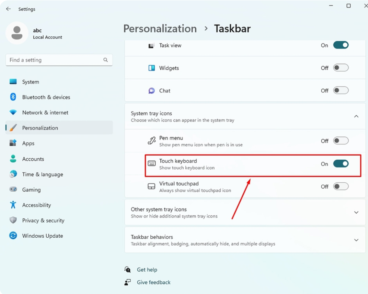Open the System settings category
Screen dimensions: 368x294
coord(31,82)
